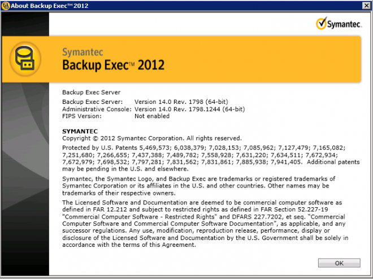Click the yellow Backup Exec database logo
373x279 pixels.
25,59
